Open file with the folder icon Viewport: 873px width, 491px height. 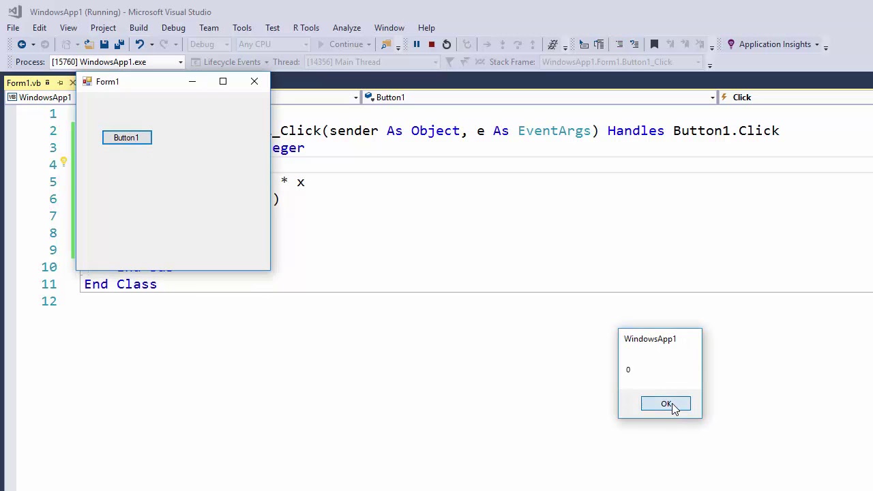(x=89, y=44)
